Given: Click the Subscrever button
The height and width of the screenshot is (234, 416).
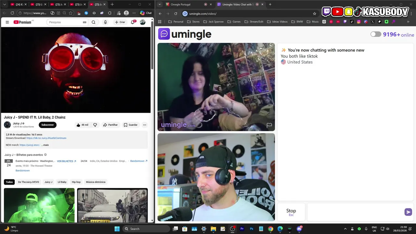Looking at the screenshot, I should click(x=47, y=125).
